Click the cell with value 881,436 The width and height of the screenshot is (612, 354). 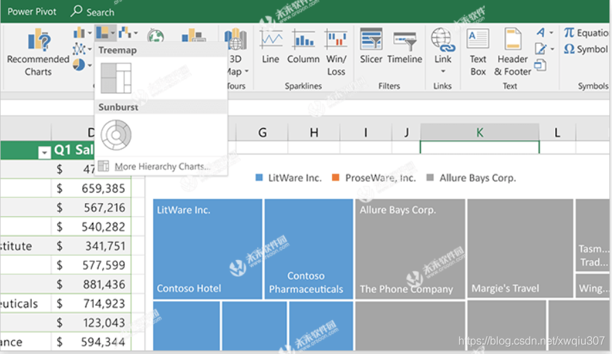click(91, 284)
